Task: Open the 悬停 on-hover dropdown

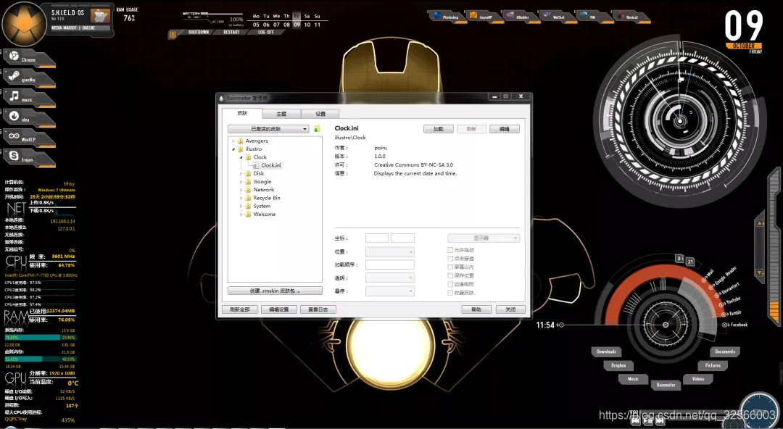Action: pos(389,291)
